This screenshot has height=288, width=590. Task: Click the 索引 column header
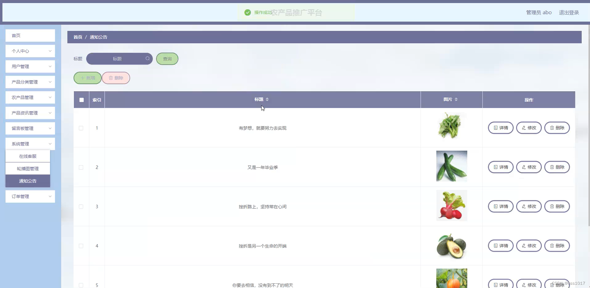tap(97, 100)
